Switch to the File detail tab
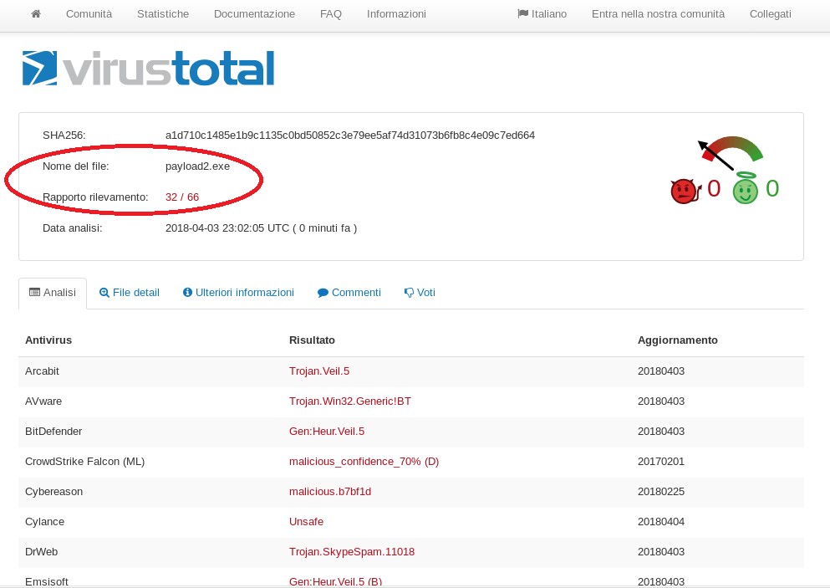Viewport: 830px width, 588px height. pyautogui.click(x=130, y=293)
